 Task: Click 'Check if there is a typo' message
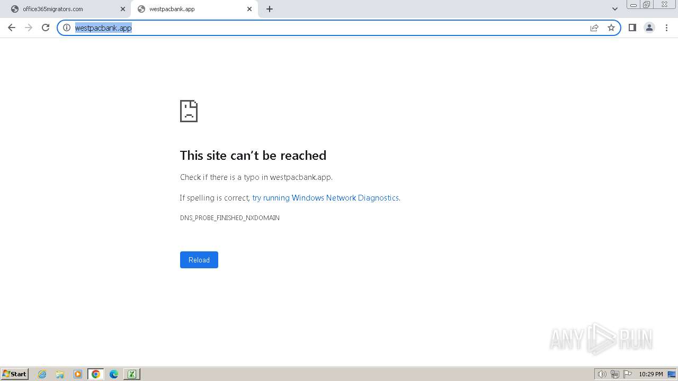click(x=256, y=177)
